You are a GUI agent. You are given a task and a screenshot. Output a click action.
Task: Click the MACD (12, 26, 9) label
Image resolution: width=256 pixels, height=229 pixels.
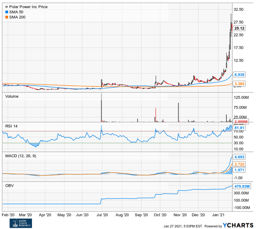click(21, 156)
